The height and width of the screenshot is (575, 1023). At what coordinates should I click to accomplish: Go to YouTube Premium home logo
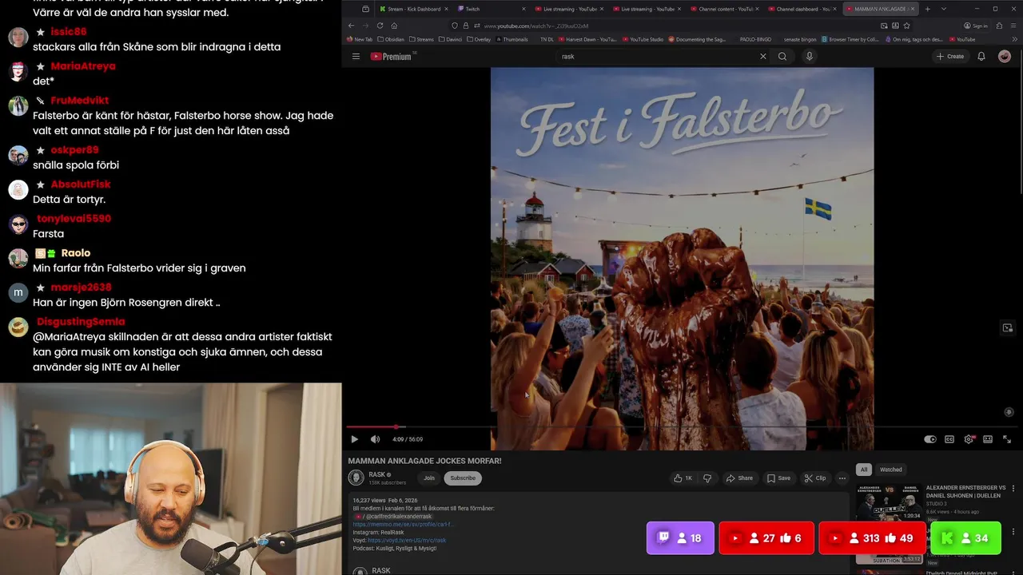tap(392, 56)
